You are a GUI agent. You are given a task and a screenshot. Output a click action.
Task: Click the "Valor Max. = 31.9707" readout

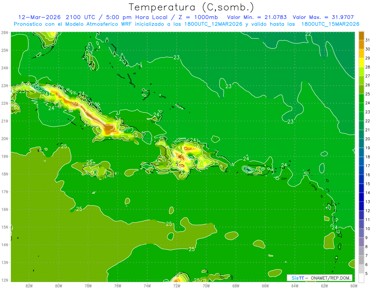coord(323,17)
